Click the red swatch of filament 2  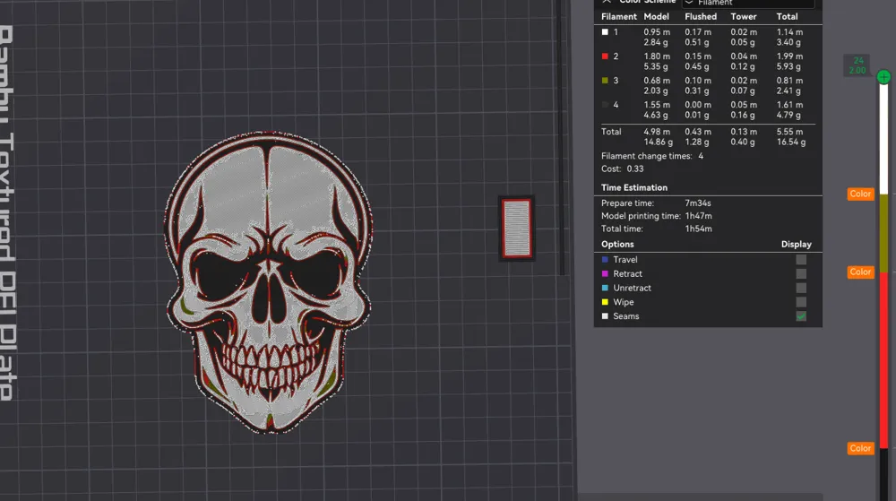pos(605,56)
